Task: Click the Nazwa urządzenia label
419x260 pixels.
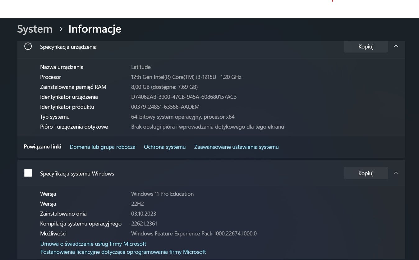Action: (62, 67)
